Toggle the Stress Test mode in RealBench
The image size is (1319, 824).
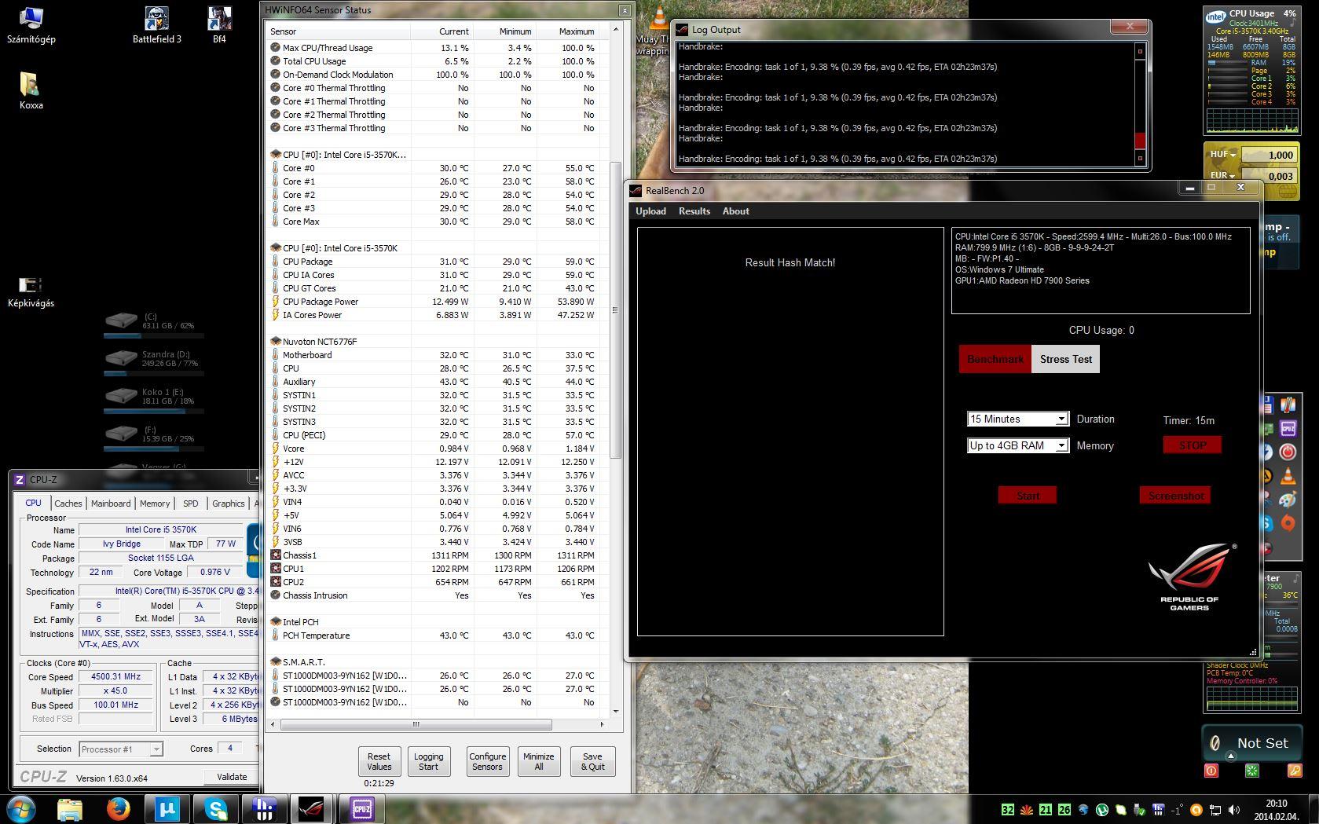click(1065, 359)
